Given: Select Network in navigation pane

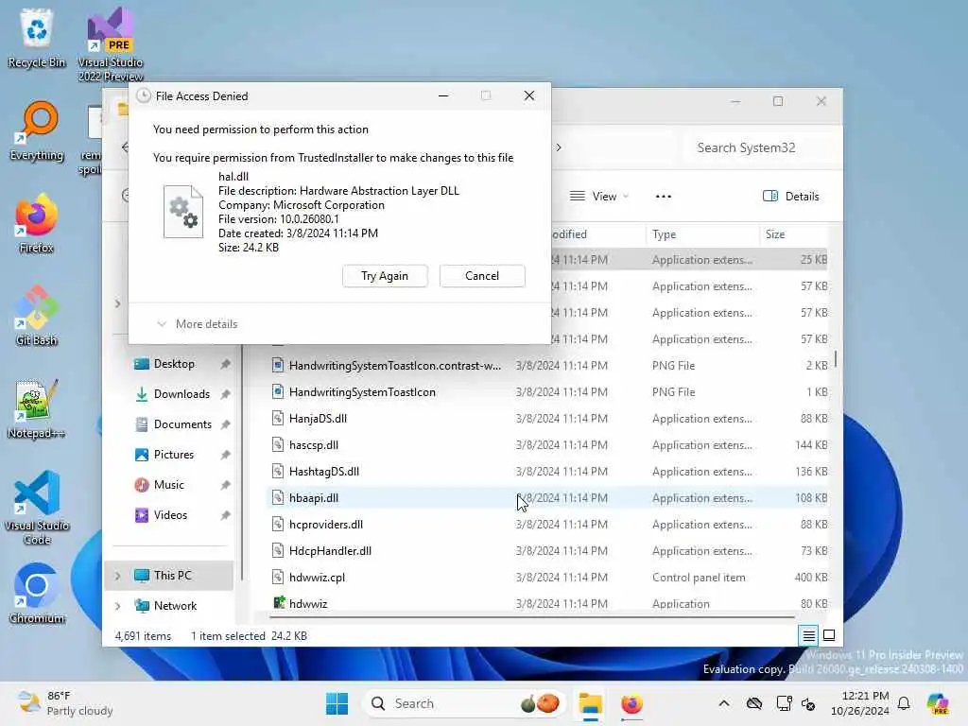Looking at the screenshot, I should click(x=169, y=606).
